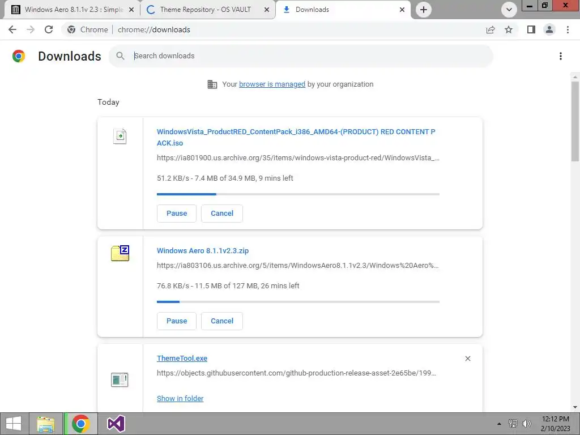This screenshot has height=435, width=580.
Task: Select the Downloads tab
Action: (x=343, y=10)
